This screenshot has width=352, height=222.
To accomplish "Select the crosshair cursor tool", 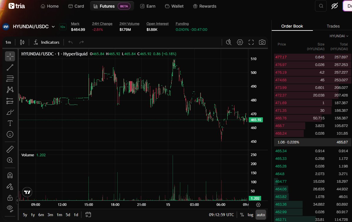I will [10, 56].
